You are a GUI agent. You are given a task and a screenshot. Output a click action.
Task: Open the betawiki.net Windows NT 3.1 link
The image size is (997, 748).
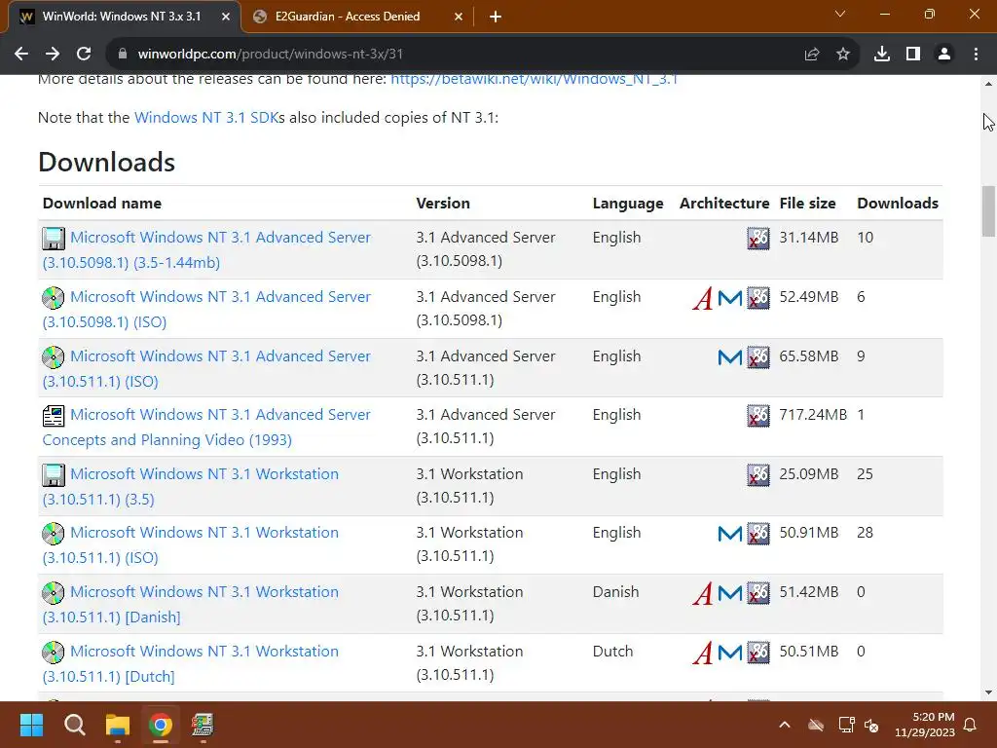click(535, 79)
